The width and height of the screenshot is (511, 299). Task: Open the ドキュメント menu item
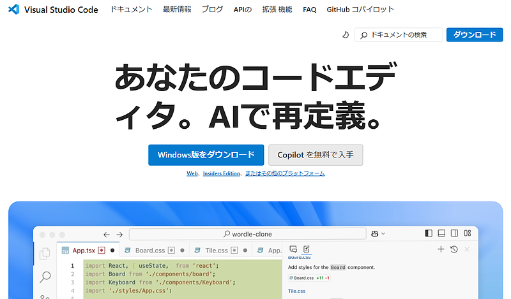coord(131,10)
